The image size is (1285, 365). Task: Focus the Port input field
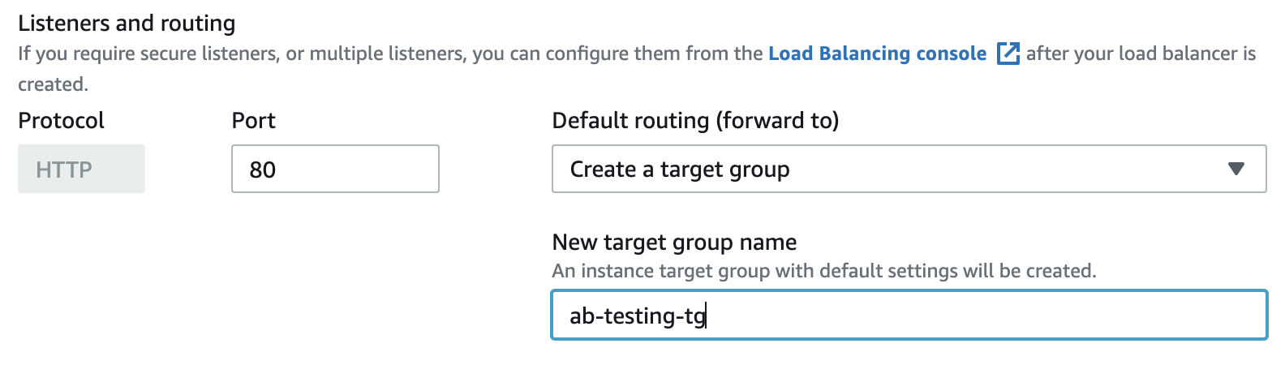(335, 169)
